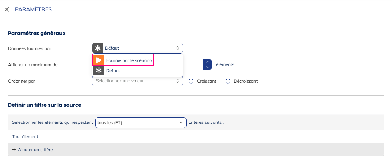Collapse the Données fournies par dropdown arrows
This screenshot has width=392, height=161.
click(178, 48)
